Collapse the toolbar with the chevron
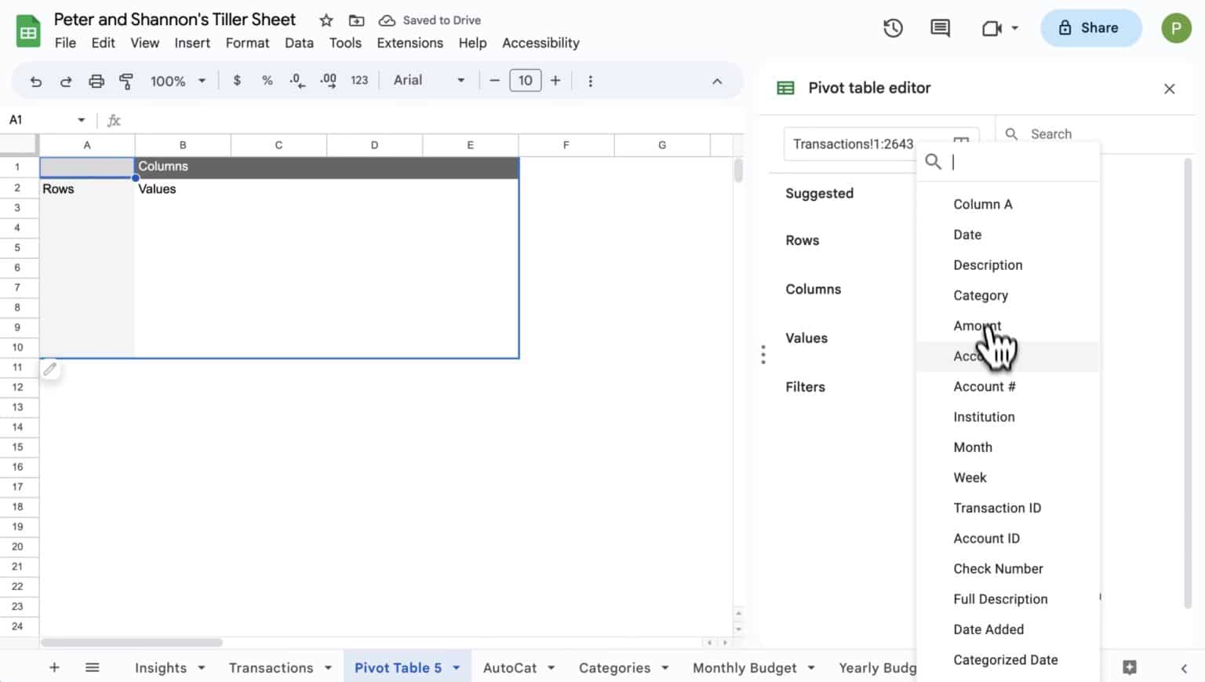1205x682 pixels. pos(716,80)
